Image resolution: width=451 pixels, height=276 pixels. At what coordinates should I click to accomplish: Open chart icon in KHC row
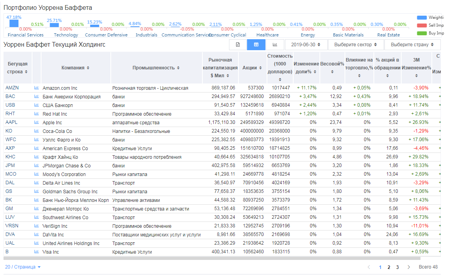pos(36,157)
